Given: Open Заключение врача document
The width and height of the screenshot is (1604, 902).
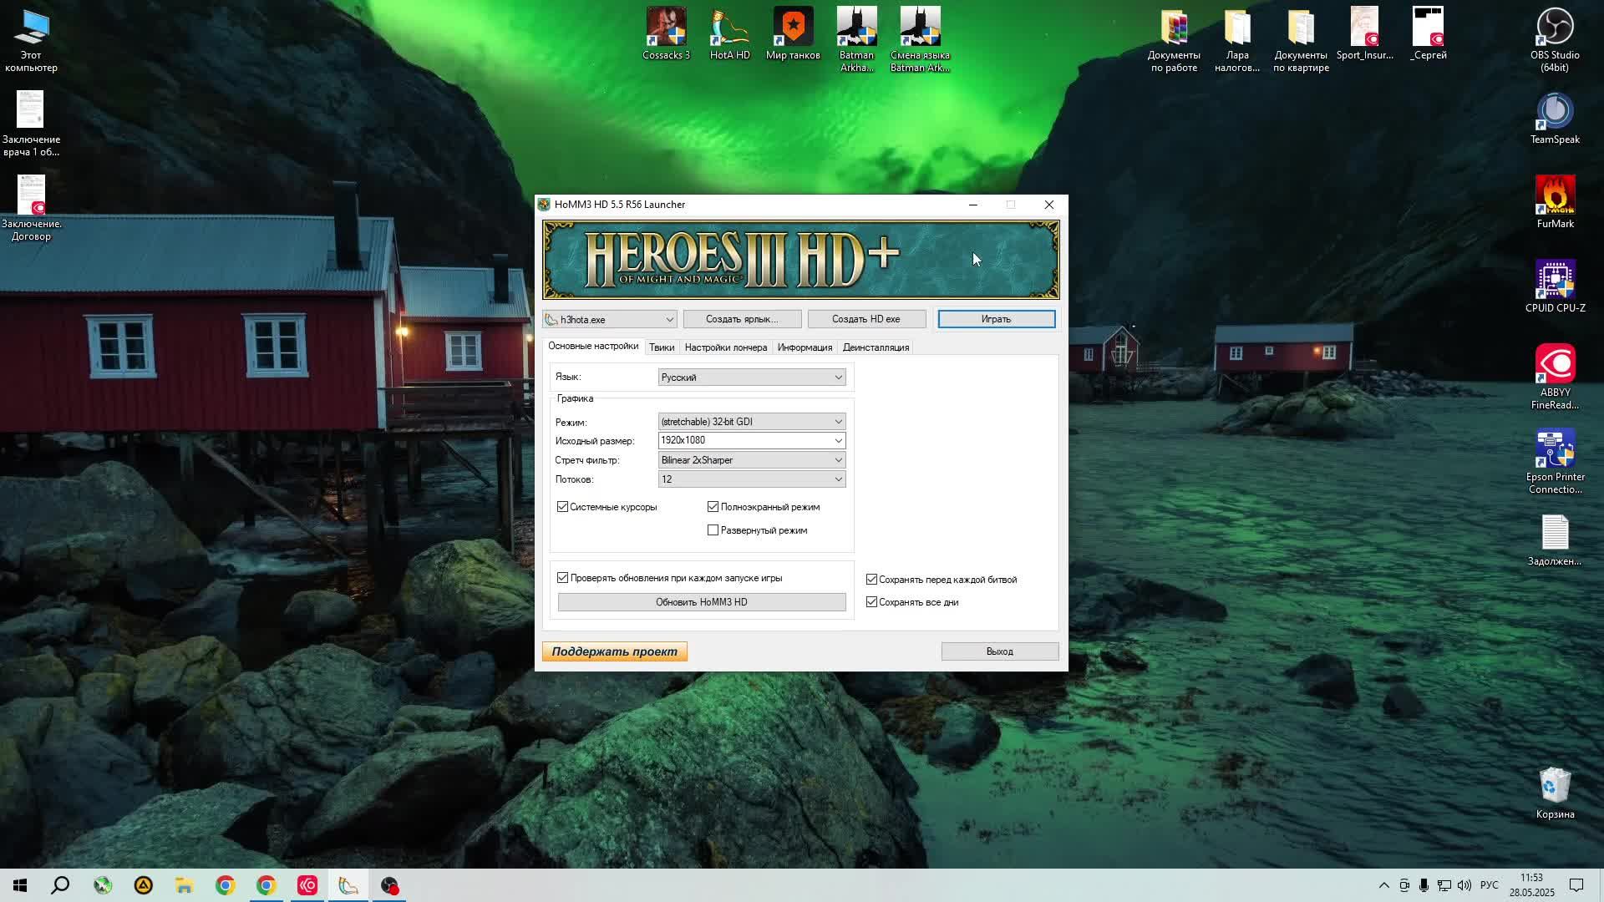Looking at the screenshot, I should tap(31, 124).
